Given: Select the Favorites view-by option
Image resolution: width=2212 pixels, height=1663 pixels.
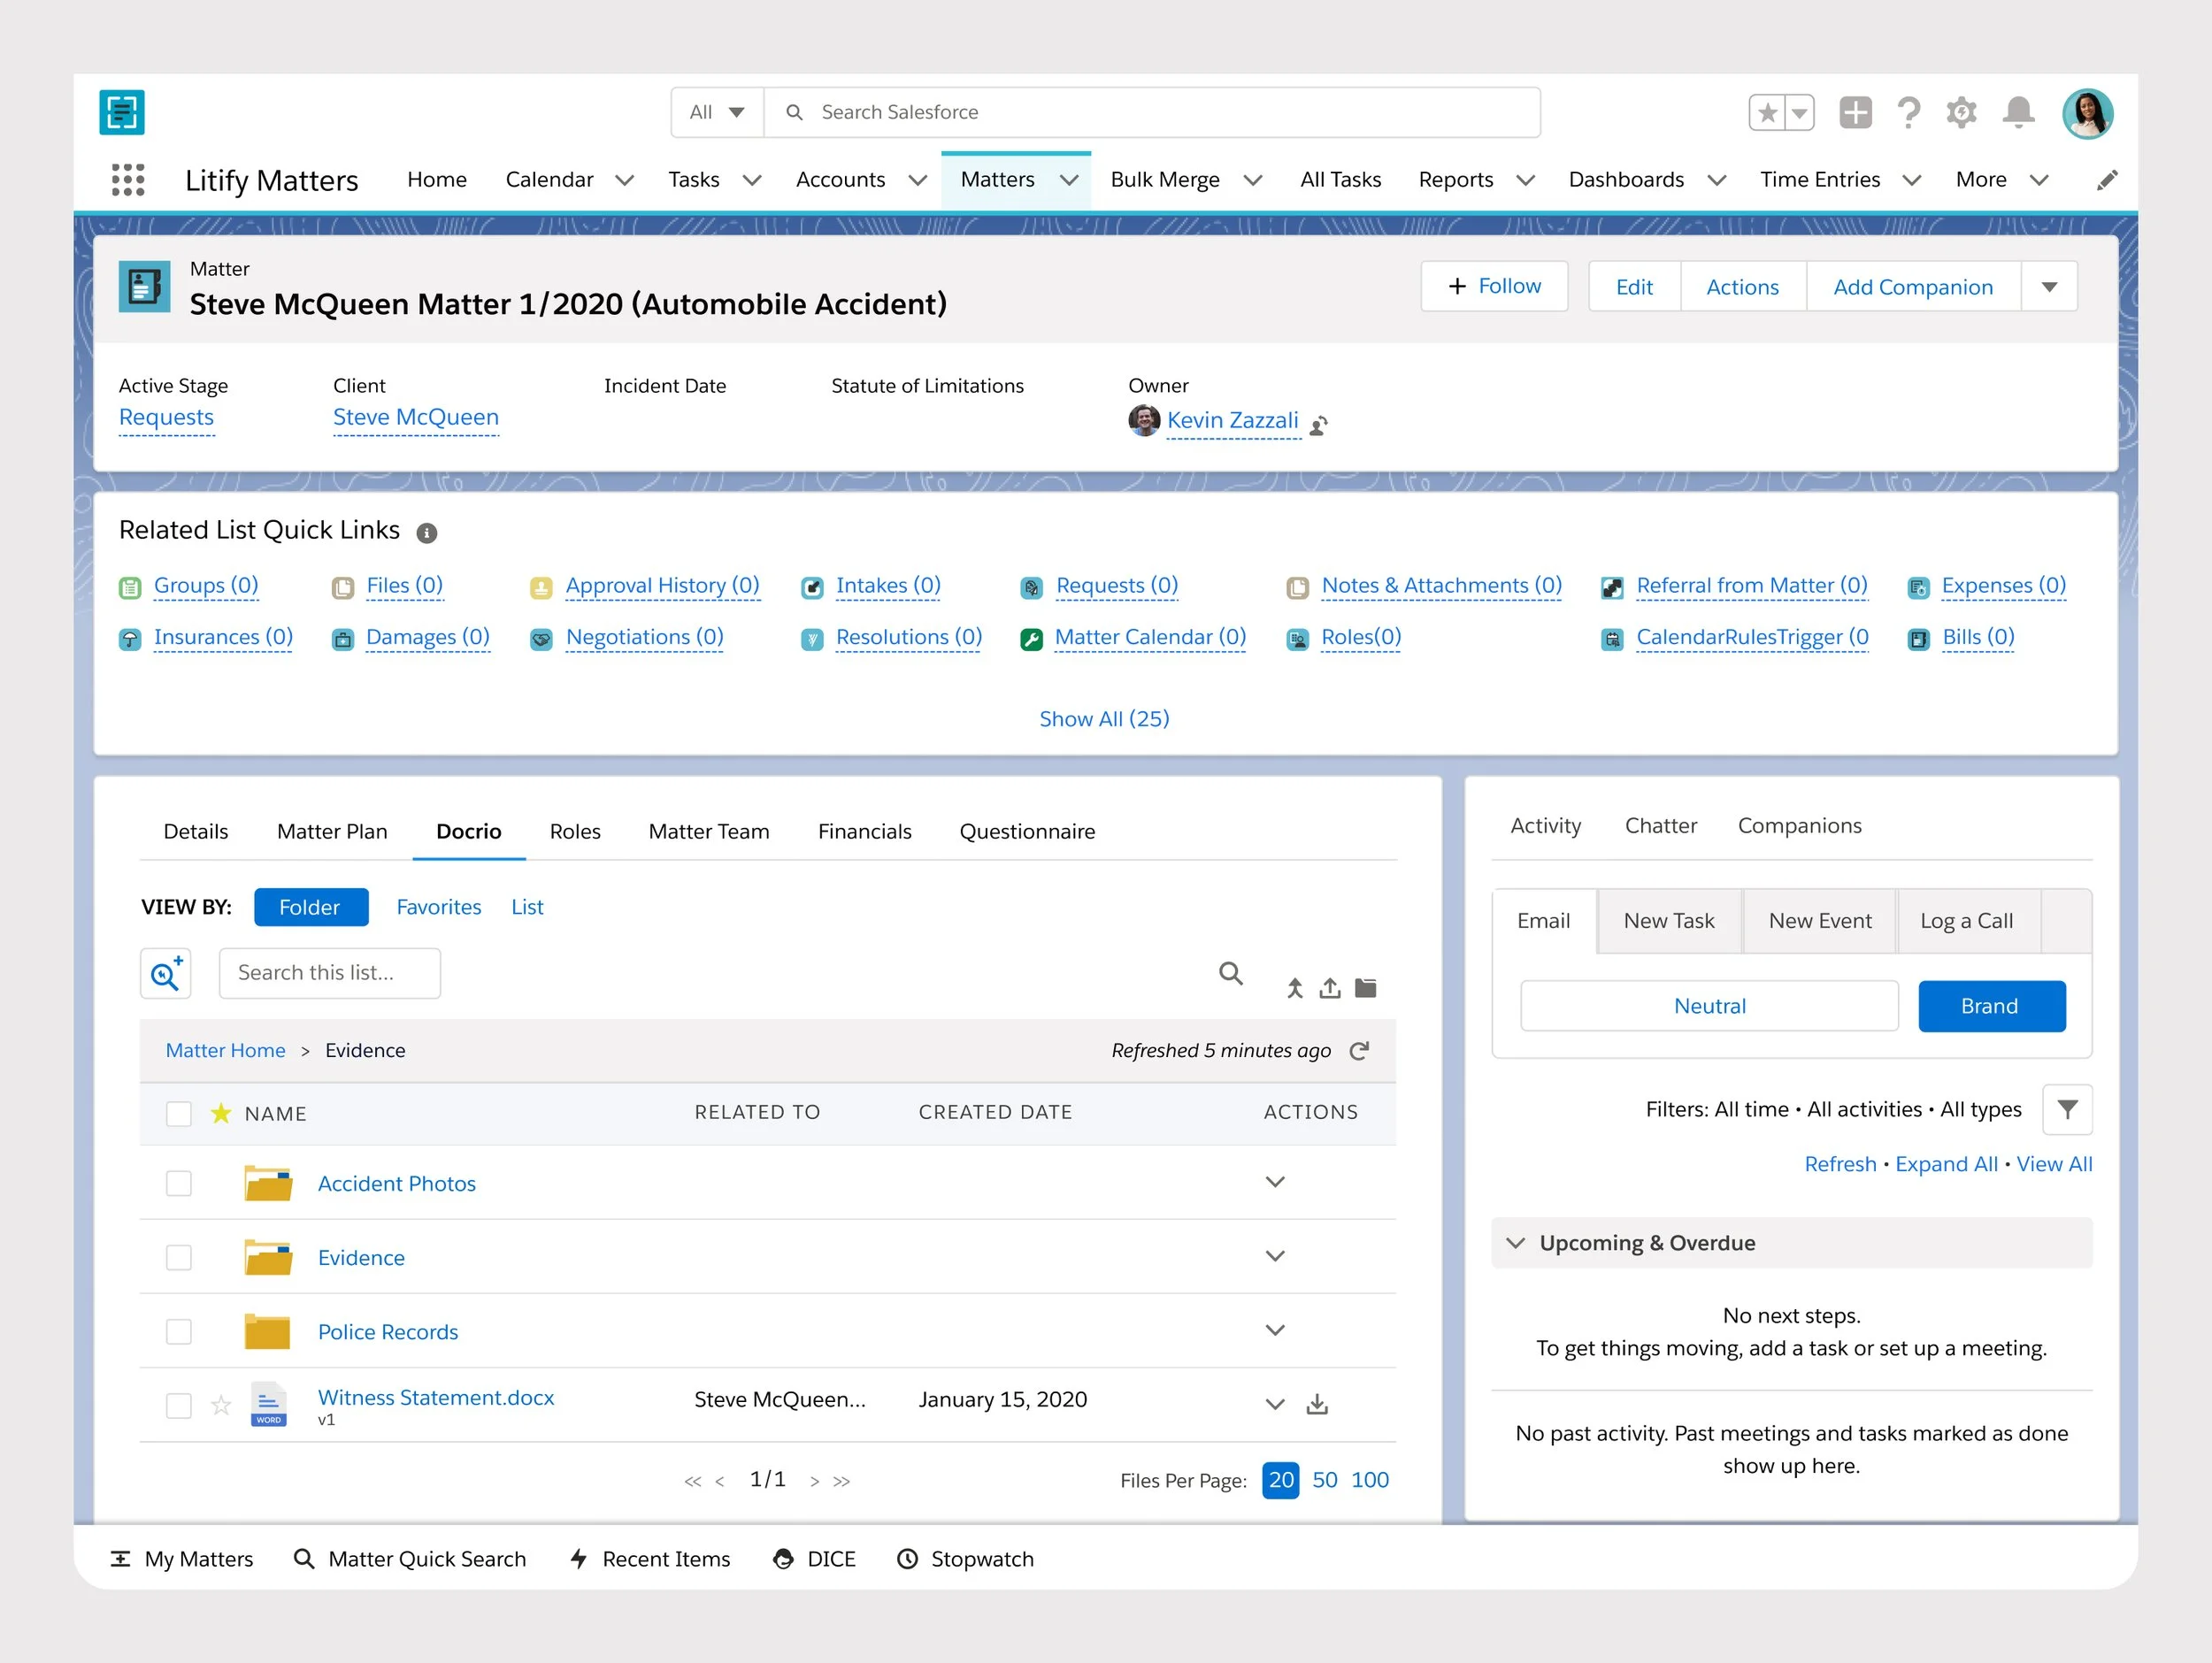Looking at the screenshot, I should [x=439, y=907].
